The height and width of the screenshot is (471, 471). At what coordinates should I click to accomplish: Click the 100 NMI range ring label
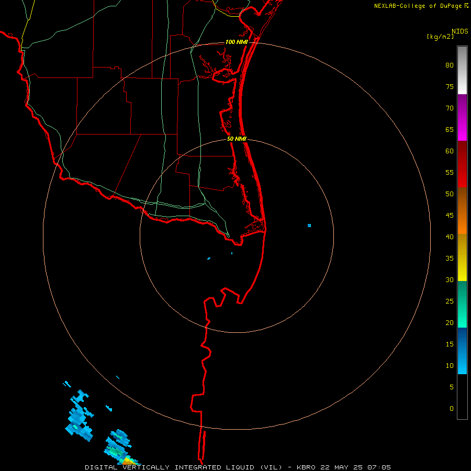click(237, 42)
